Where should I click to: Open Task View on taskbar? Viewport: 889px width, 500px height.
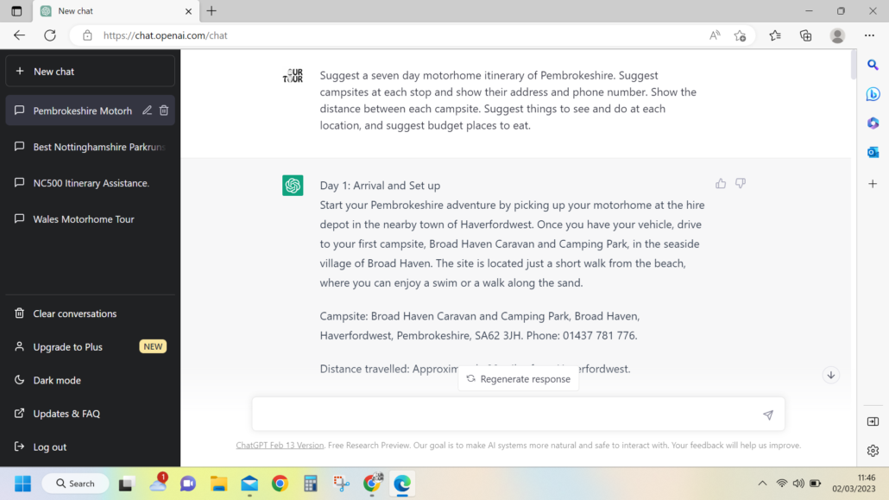tap(125, 484)
